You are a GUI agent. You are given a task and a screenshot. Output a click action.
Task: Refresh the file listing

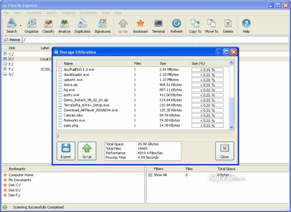click(x=176, y=26)
